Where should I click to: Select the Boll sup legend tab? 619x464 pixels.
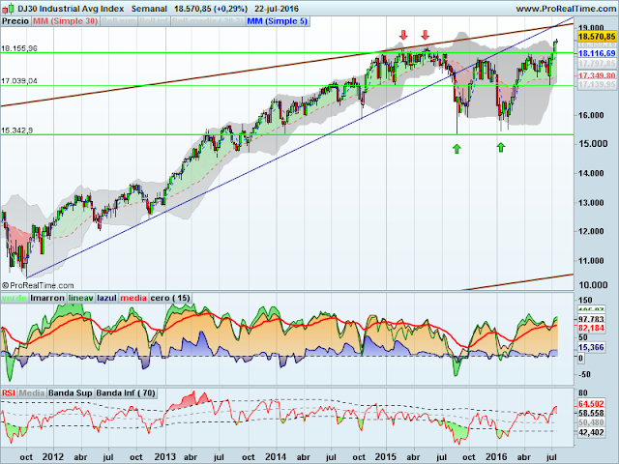click(118, 21)
